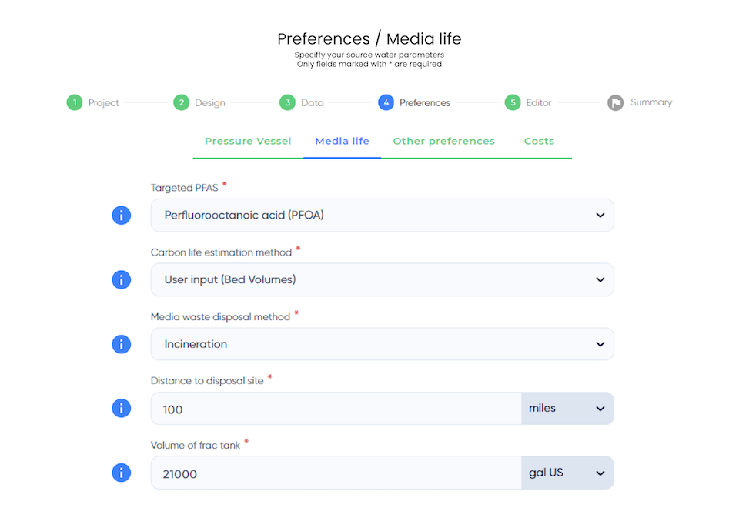
Task: Change the miles unit dropdown
Action: pyautogui.click(x=567, y=408)
